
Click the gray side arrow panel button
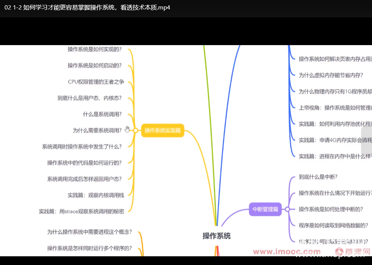[x=367, y=141]
